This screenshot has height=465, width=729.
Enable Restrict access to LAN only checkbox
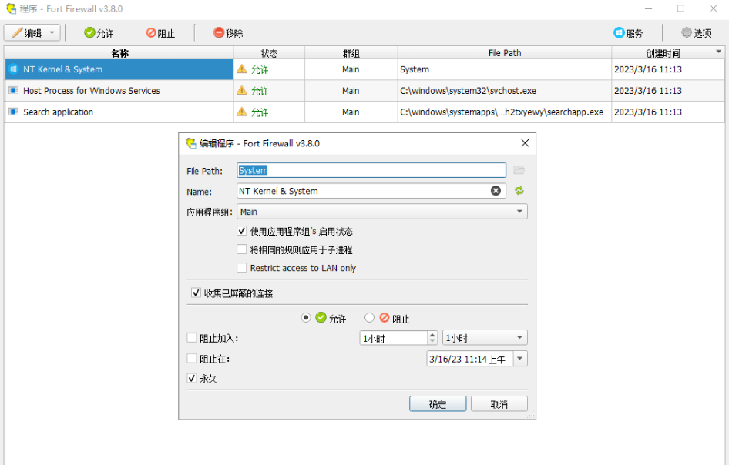pyautogui.click(x=241, y=268)
